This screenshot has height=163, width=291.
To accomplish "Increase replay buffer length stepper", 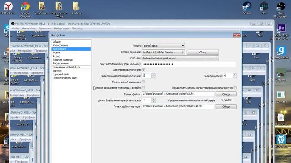I will (153, 99).
